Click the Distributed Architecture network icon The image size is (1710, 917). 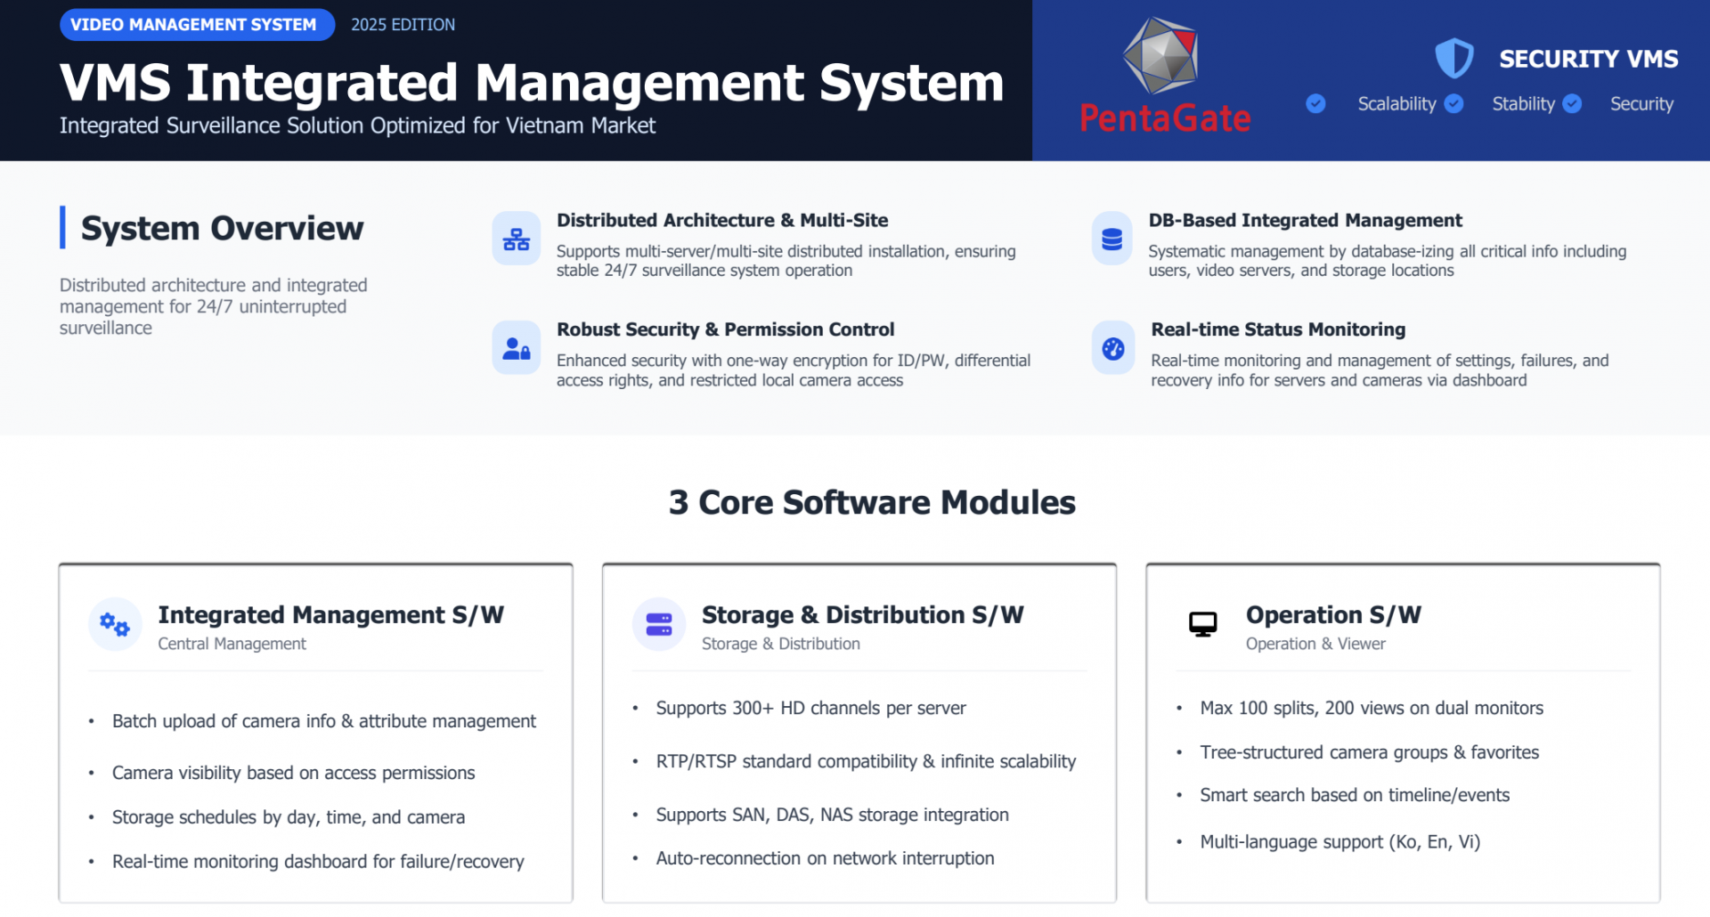click(x=517, y=239)
